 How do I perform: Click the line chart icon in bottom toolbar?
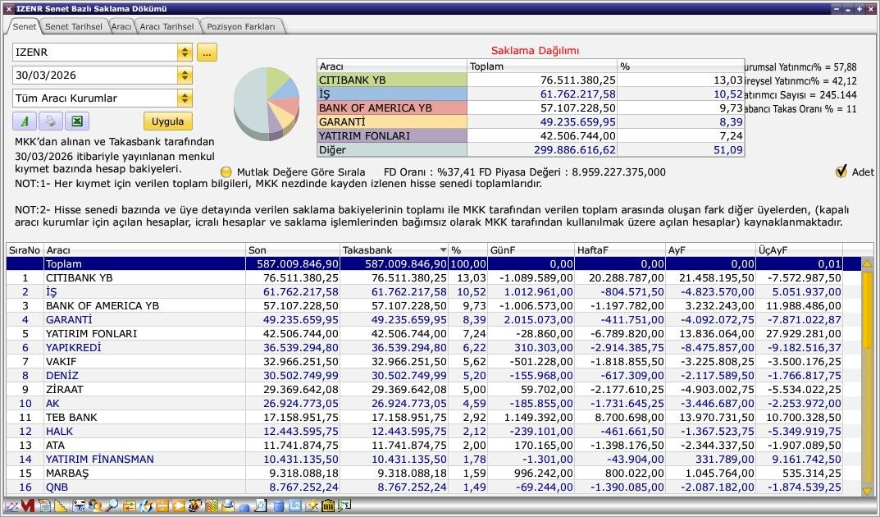click(11, 506)
